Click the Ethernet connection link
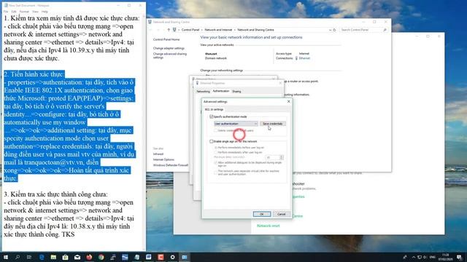467x262 pixels. [x=304, y=58]
